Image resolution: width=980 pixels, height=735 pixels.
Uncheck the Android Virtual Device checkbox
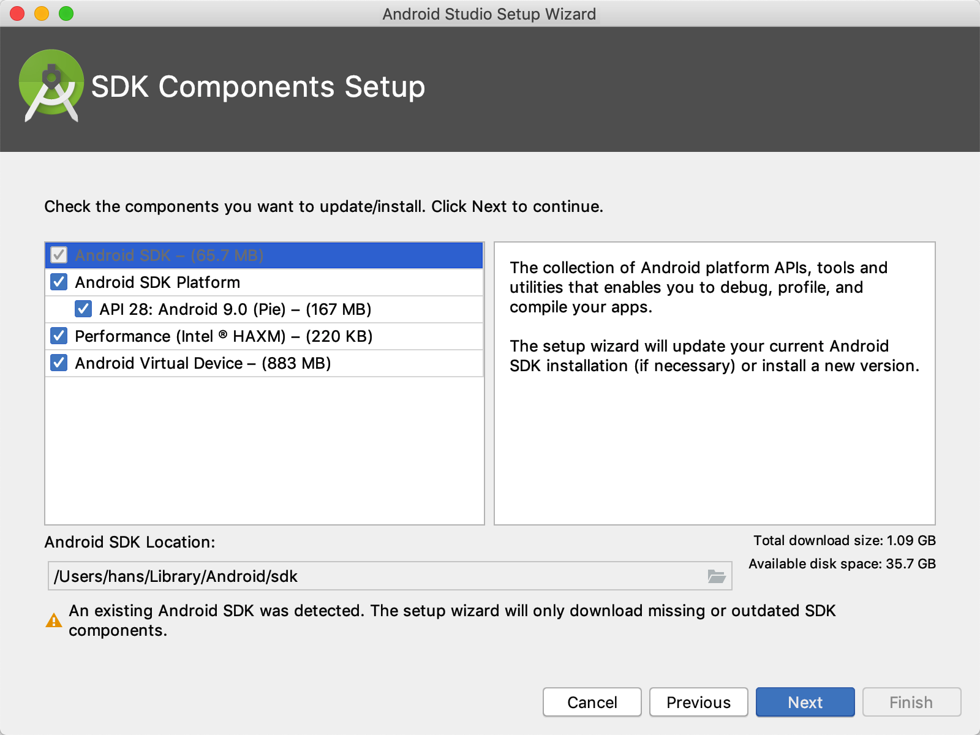click(x=59, y=363)
